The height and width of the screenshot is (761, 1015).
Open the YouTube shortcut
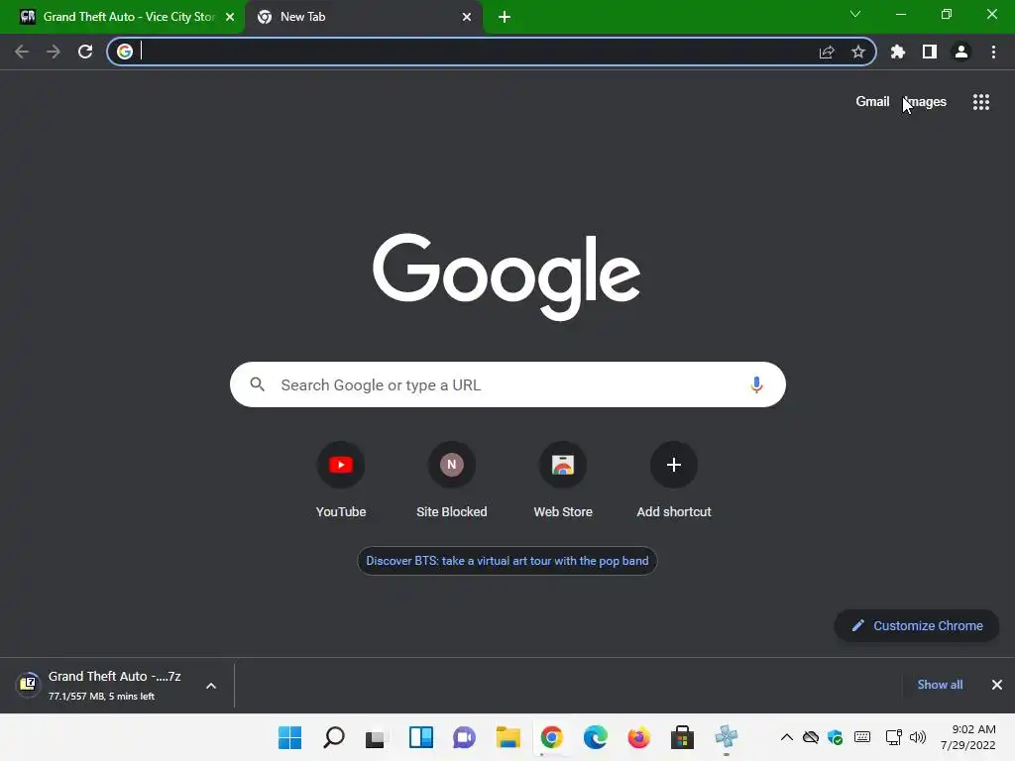[x=341, y=481]
